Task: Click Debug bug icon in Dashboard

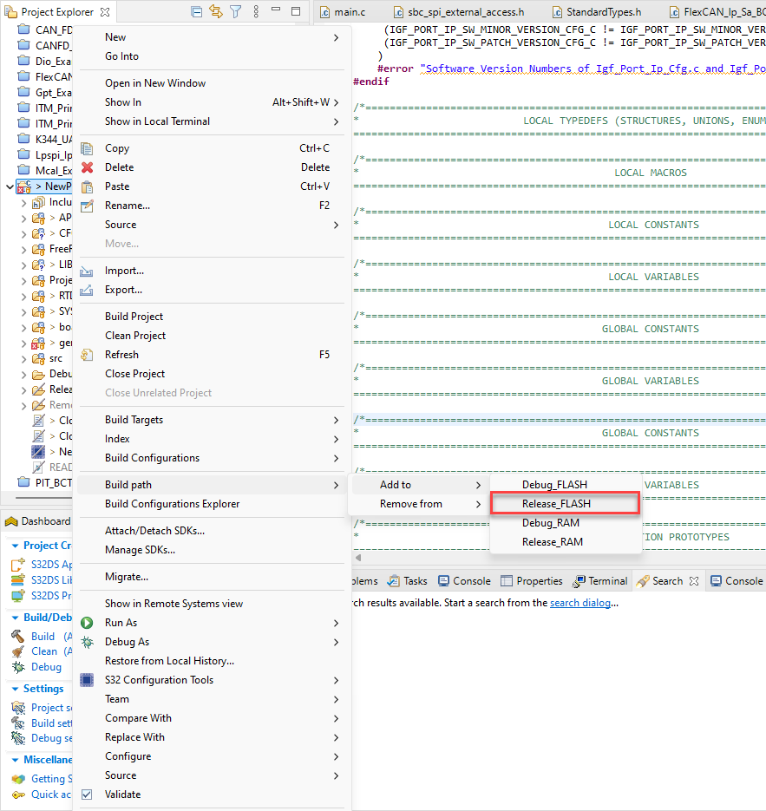Action: (18, 667)
